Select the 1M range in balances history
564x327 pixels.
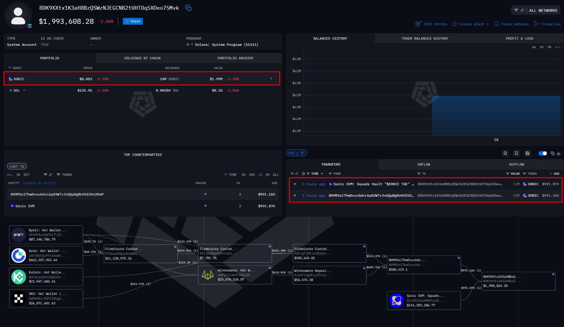(541, 47)
